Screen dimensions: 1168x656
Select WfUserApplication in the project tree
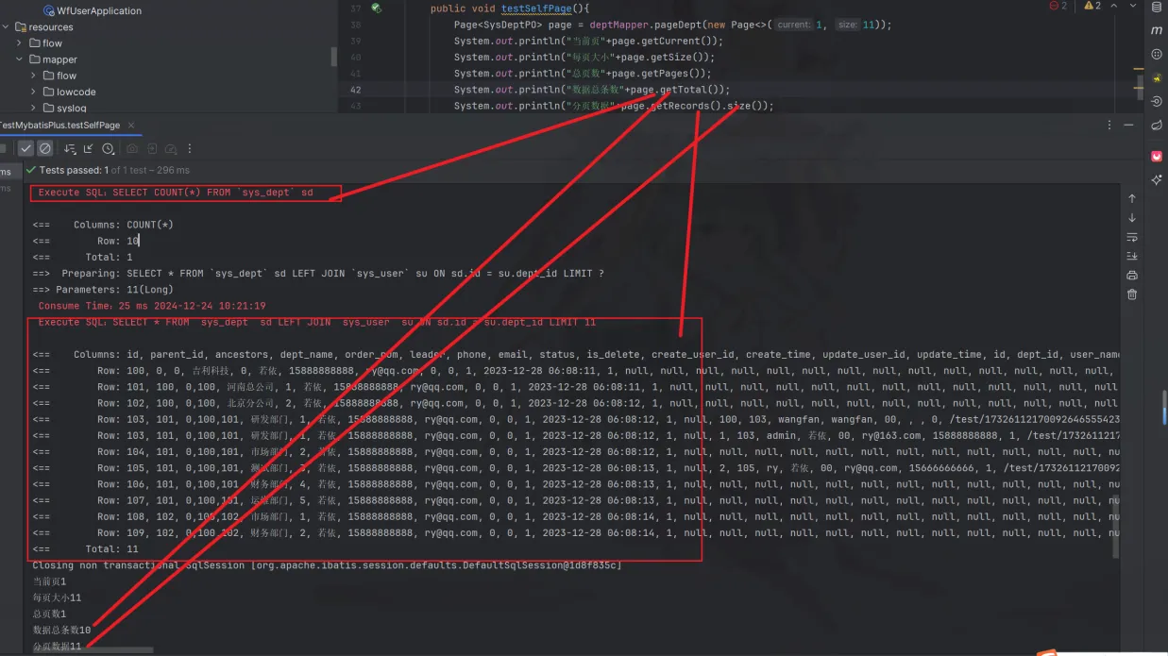(x=92, y=10)
